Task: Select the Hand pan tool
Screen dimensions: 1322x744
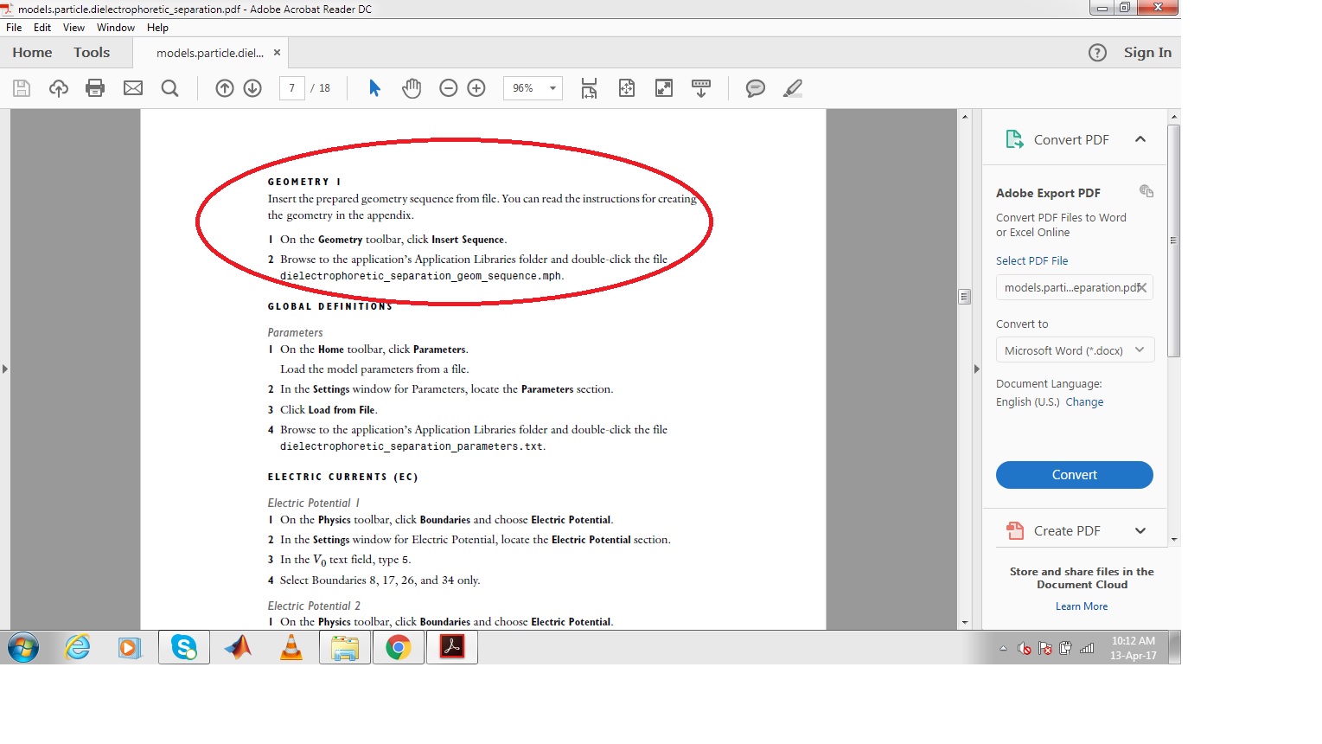Action: tap(412, 88)
